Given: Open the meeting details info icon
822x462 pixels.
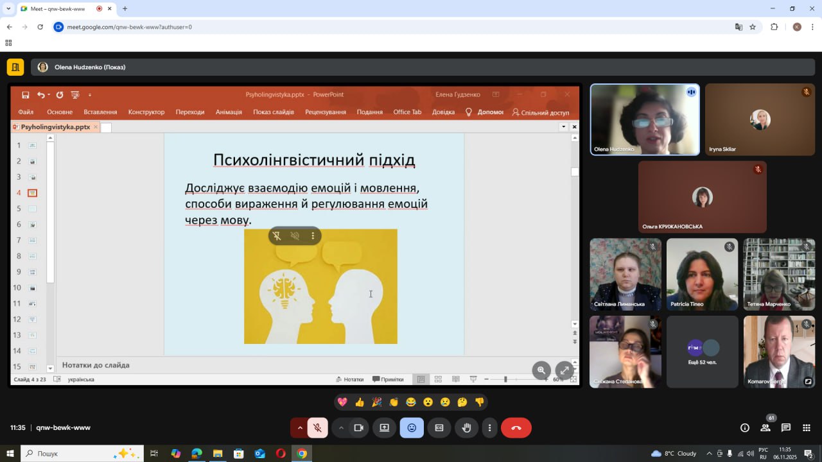Looking at the screenshot, I should click(745, 428).
